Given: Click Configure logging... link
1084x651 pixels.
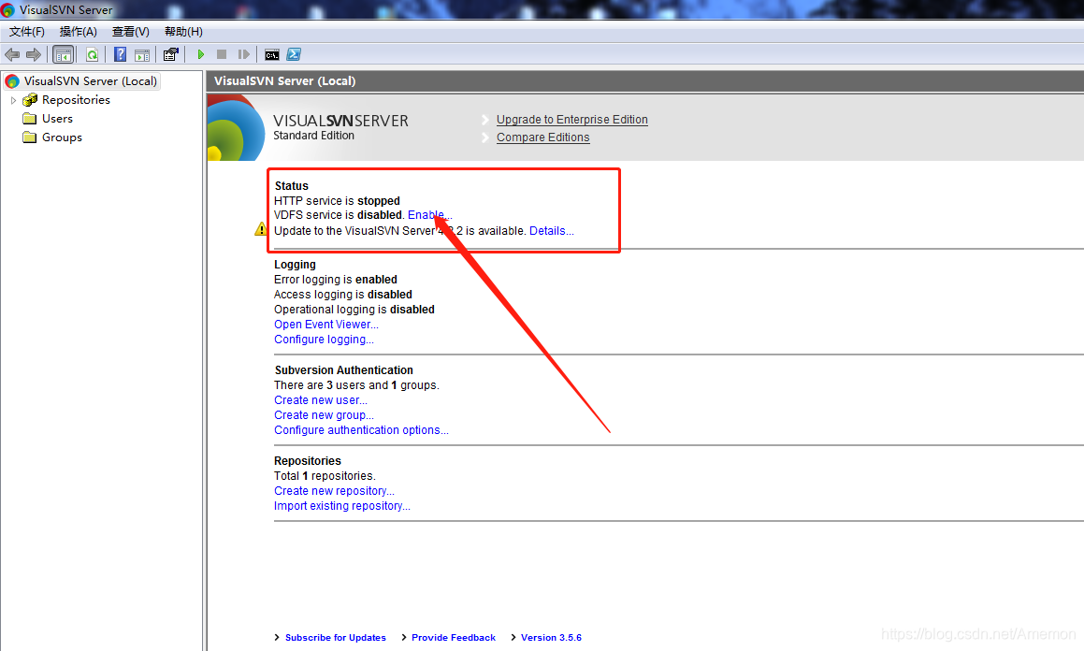Looking at the screenshot, I should click(324, 340).
